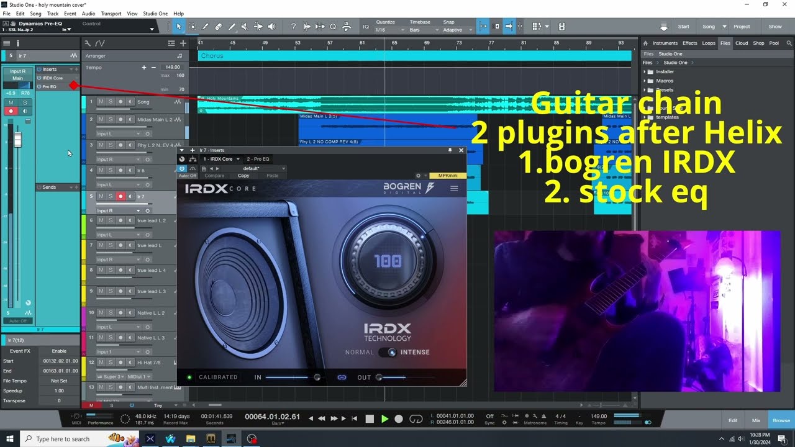This screenshot has height=447, width=795.
Task: Click the add track plus icon
Action: tap(183, 43)
